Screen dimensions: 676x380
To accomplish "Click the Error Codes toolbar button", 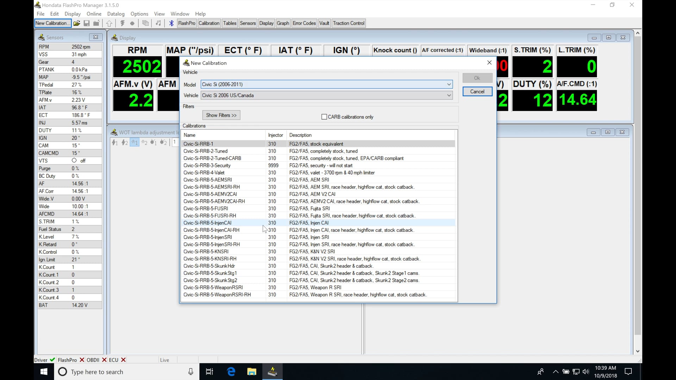I will pyautogui.click(x=304, y=23).
